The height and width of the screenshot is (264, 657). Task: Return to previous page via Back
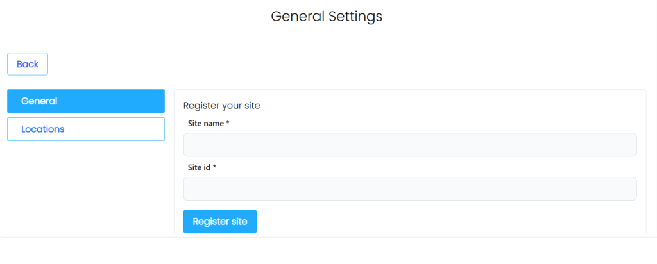click(28, 64)
